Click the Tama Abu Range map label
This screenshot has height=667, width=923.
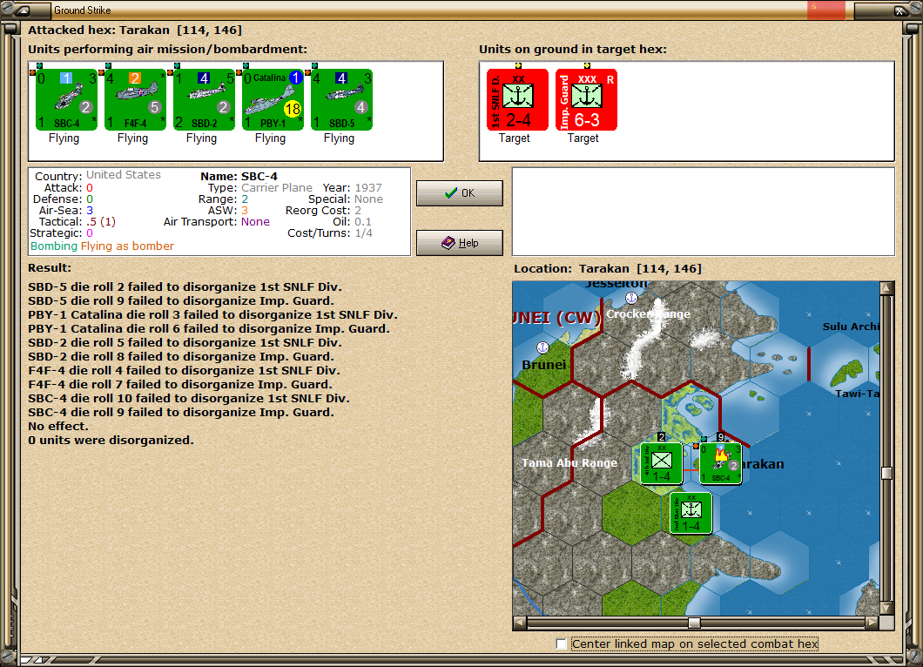point(569,462)
